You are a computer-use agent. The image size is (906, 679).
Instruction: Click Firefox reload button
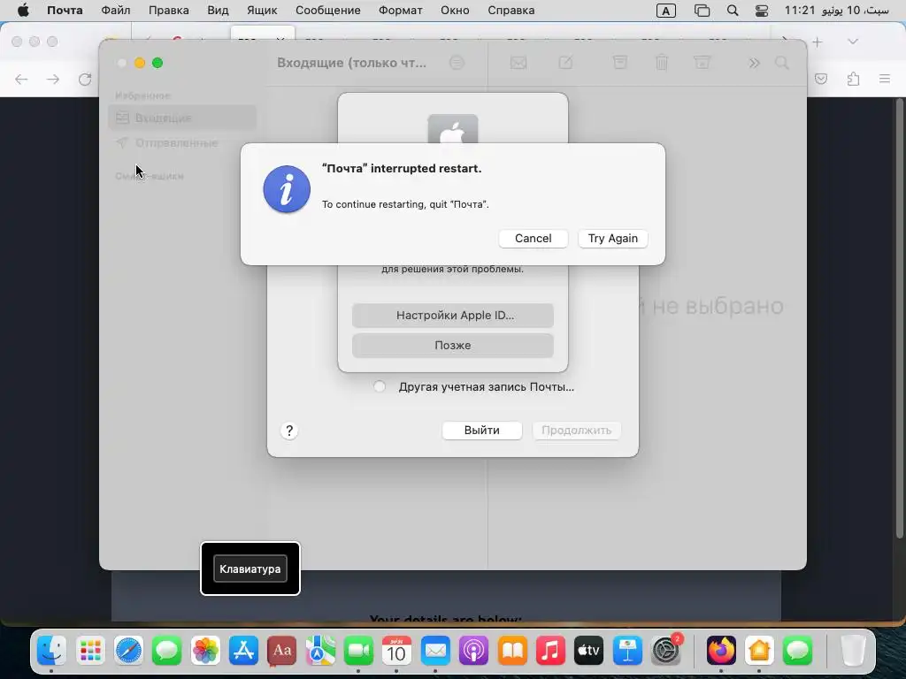pos(85,79)
